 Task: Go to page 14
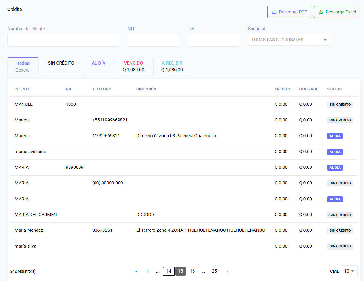pos(169,271)
